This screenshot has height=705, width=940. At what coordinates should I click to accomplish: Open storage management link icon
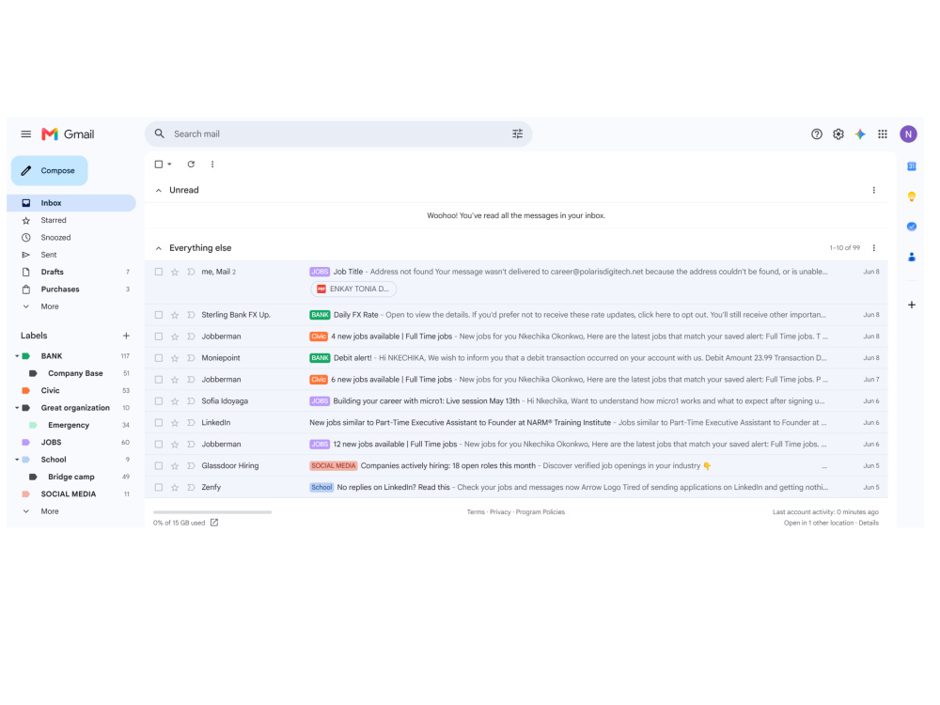[x=214, y=523]
